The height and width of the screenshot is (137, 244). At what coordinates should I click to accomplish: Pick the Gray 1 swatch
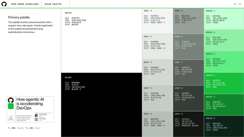(157, 47)
